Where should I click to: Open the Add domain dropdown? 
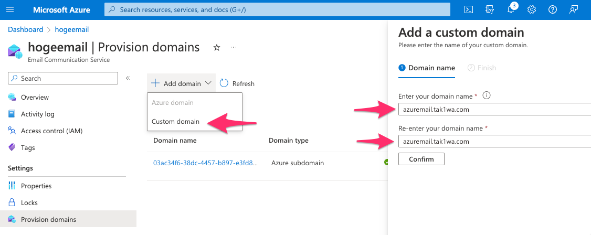pyautogui.click(x=181, y=83)
